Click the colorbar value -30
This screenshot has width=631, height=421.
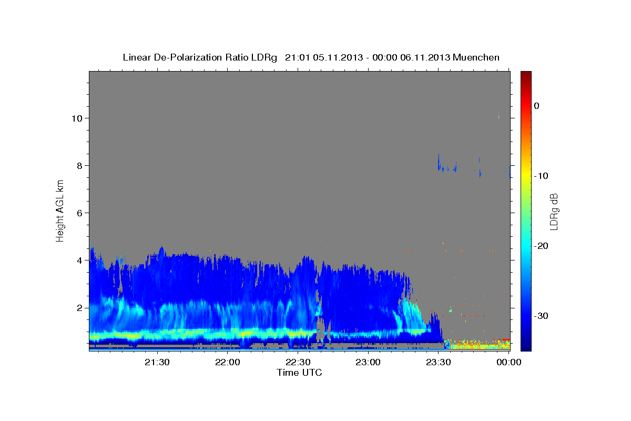541,316
